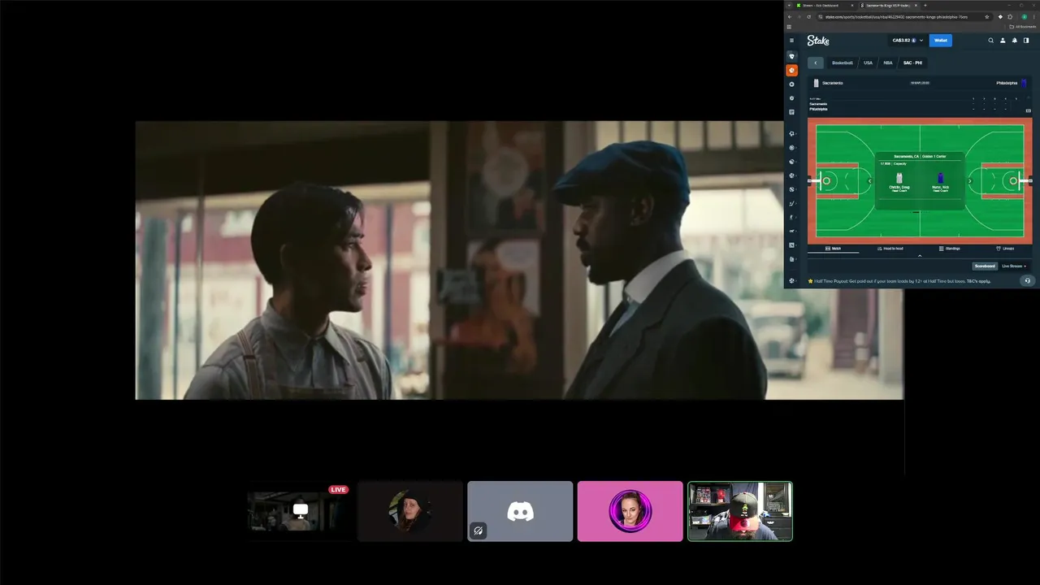Open the NBA breadcrumb
The image size is (1040, 585).
tap(888, 63)
